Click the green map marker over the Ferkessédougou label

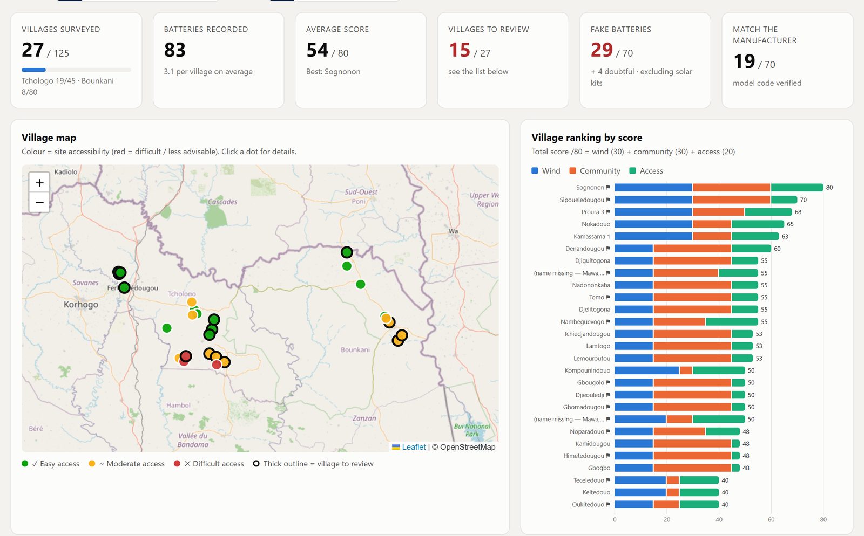coord(124,288)
